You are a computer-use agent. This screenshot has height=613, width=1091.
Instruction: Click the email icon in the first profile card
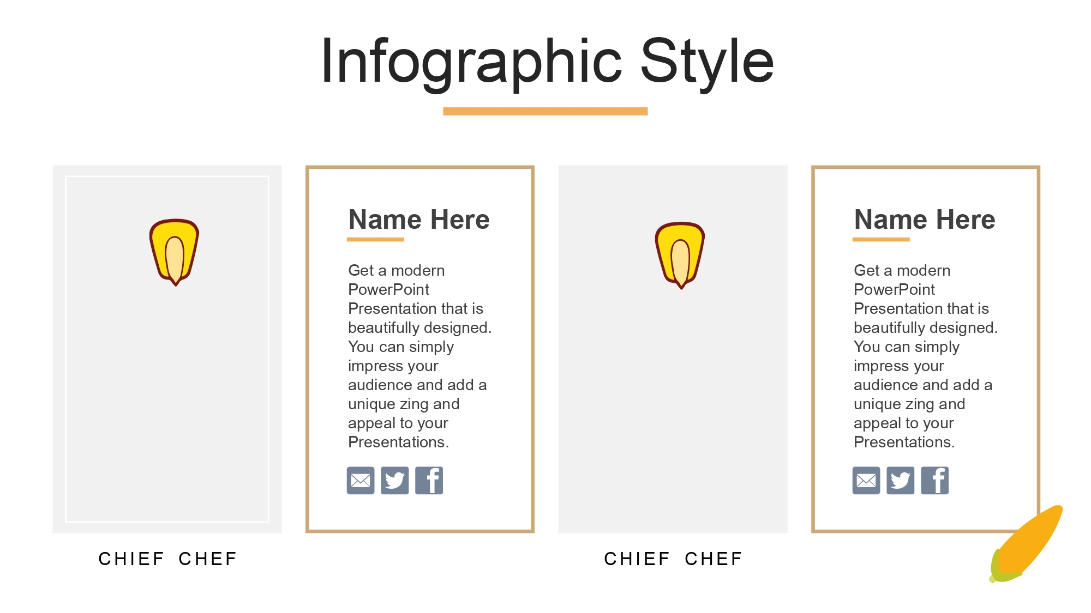361,481
